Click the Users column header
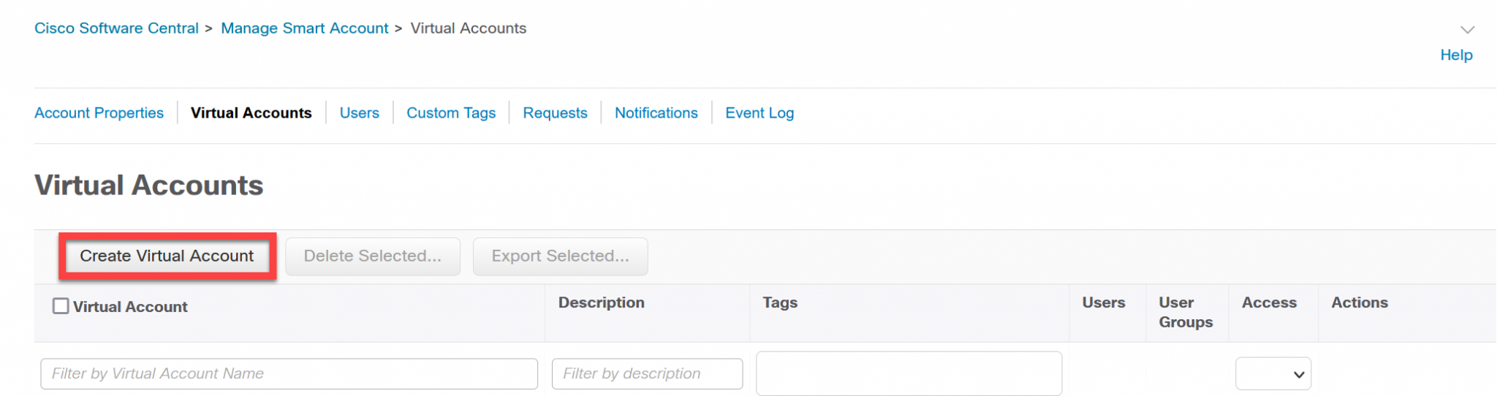1497x396 pixels. [1103, 303]
